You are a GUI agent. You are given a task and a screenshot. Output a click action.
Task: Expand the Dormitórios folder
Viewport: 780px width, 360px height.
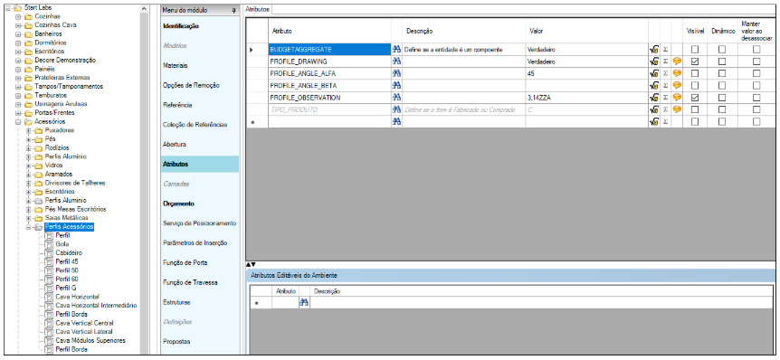[x=18, y=43]
